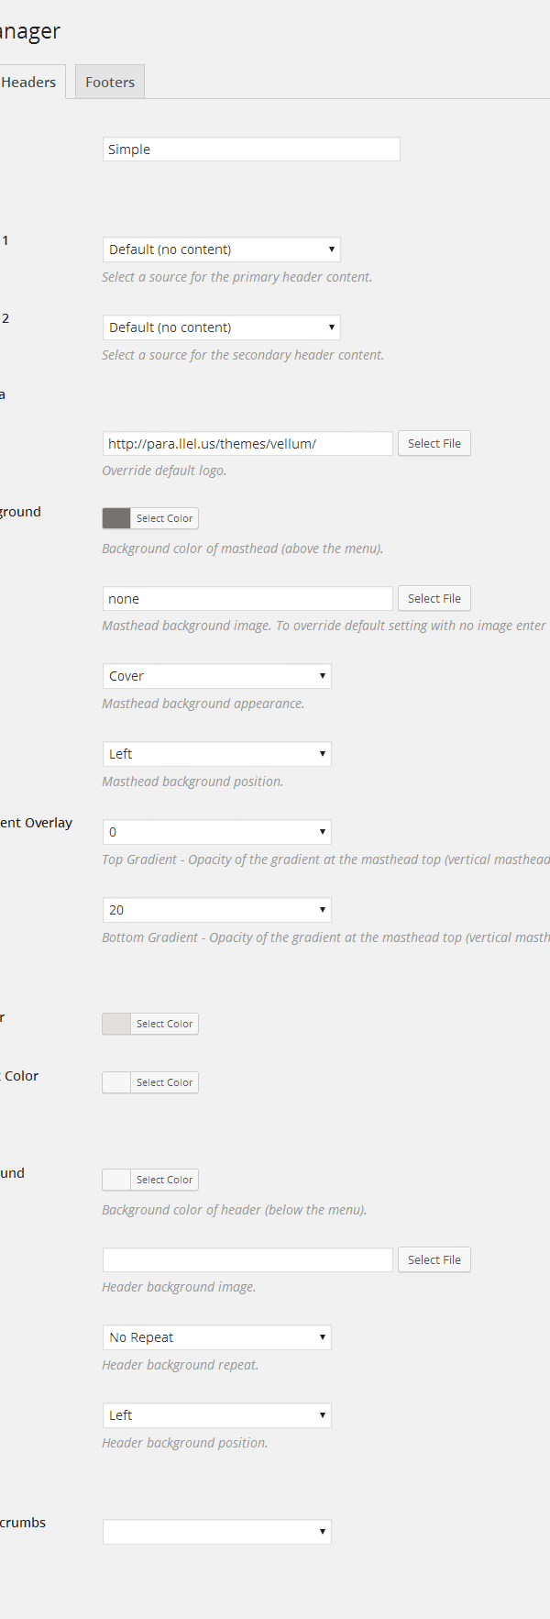
Task: Change the Bottom Gradient opacity dropdown set to 20
Action: (217, 910)
